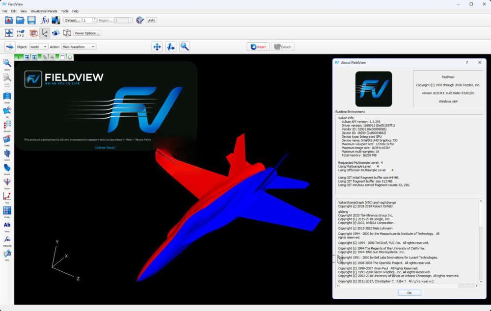Click the center/fit view icon with blue arrows
The image size is (491, 311).
point(9,33)
